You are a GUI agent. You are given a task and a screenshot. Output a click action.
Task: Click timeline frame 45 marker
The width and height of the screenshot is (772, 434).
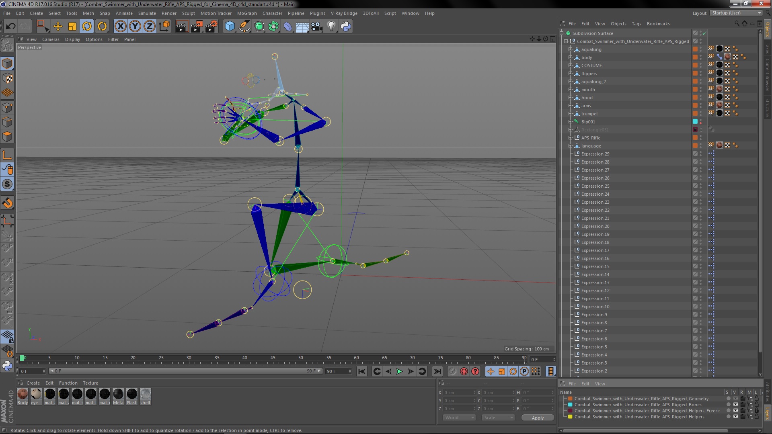273,358
